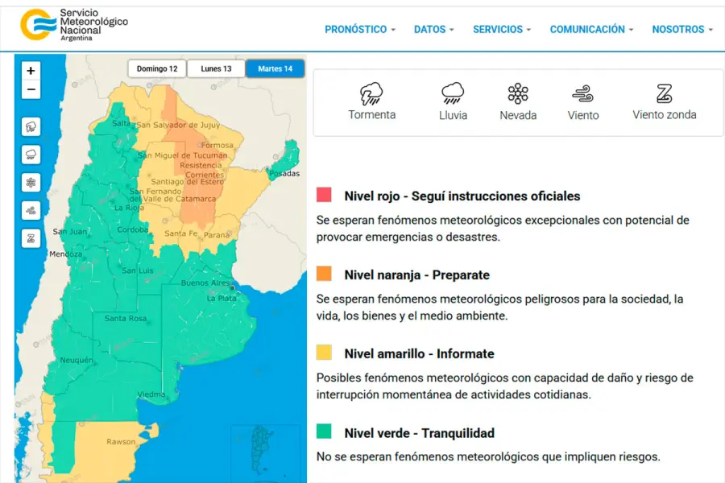
Task: Select the Lluvia icon in the legend panel
Action: (x=453, y=94)
